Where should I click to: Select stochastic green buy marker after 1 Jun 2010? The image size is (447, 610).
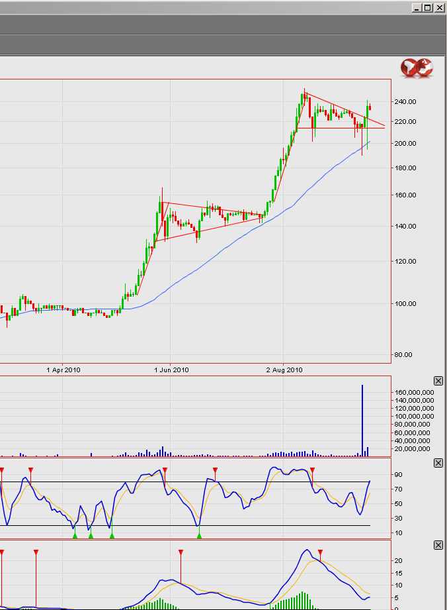coord(199,536)
